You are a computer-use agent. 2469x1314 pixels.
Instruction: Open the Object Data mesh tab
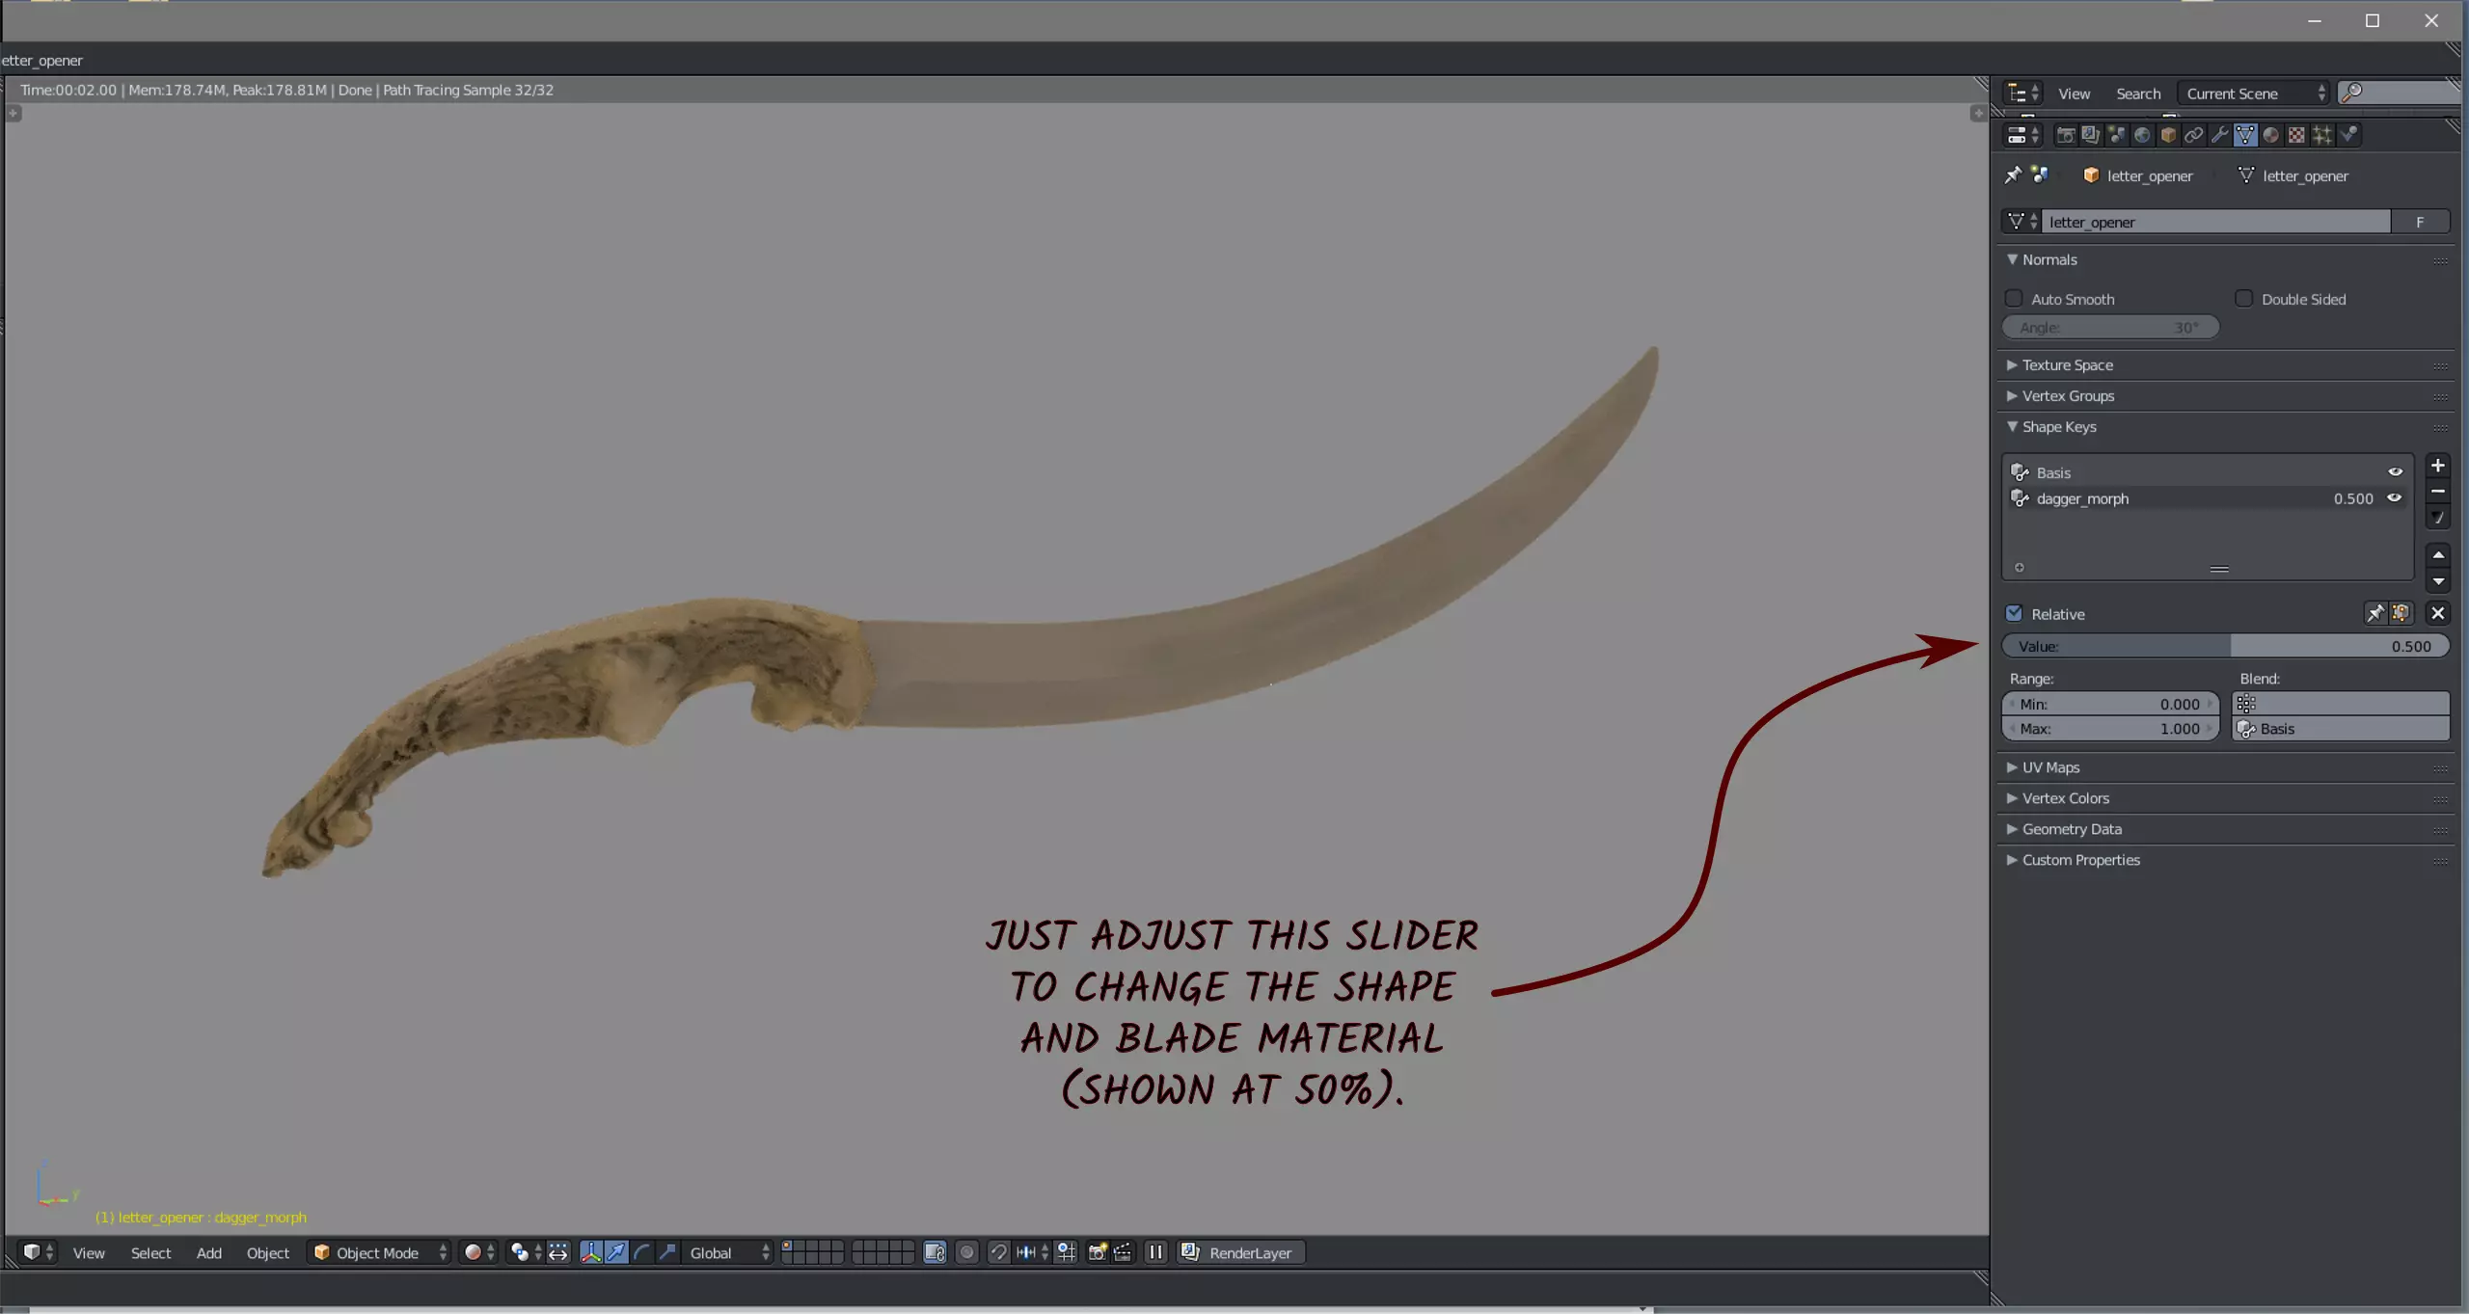click(x=2245, y=135)
